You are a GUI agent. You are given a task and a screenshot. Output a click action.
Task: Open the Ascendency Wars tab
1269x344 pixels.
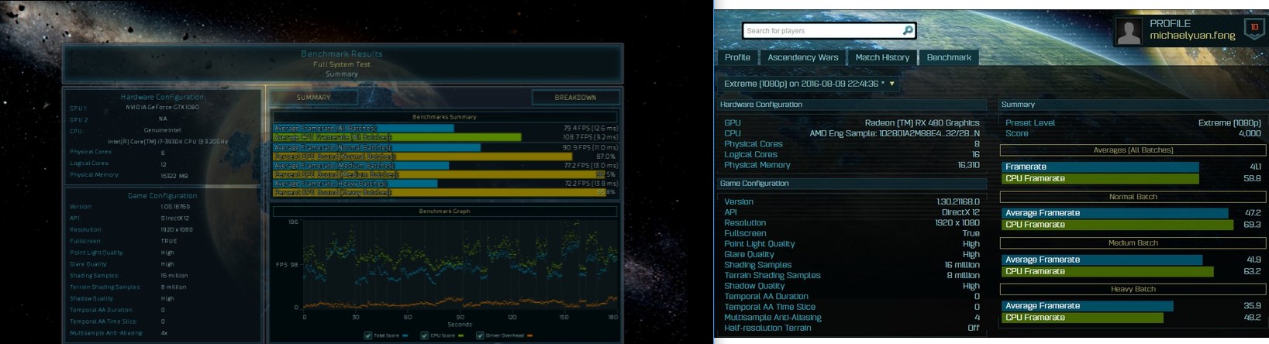802,57
